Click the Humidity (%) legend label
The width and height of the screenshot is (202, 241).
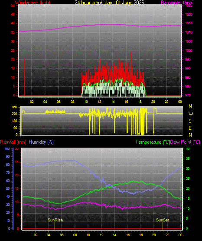[41, 142]
